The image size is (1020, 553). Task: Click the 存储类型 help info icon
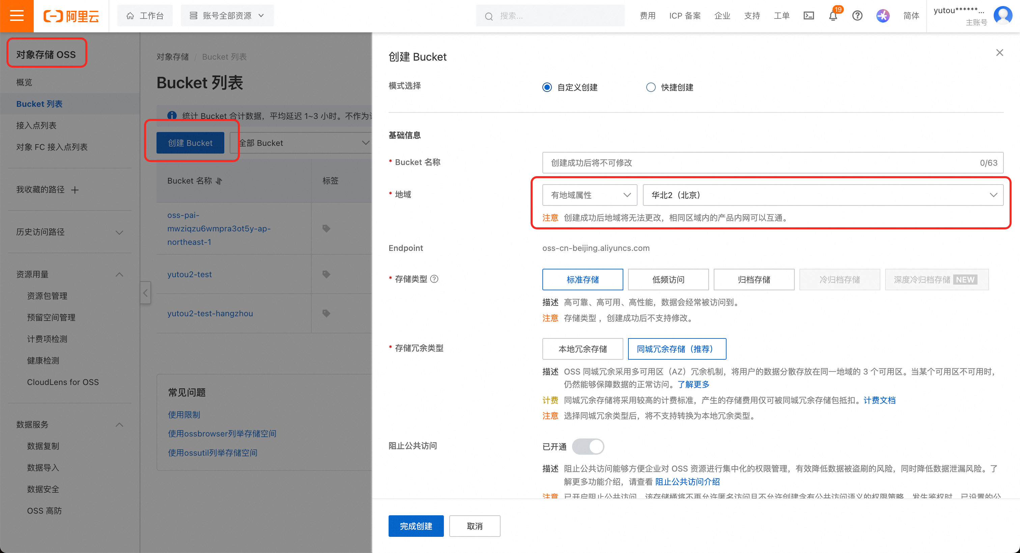pyautogui.click(x=434, y=279)
